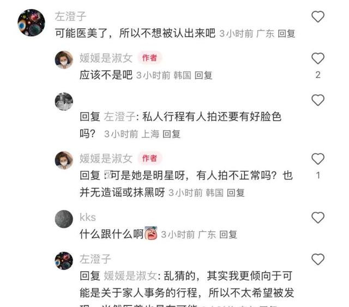Open 左澄子's galaxy avatar on top comment
349x307 pixels.
click(x=32, y=22)
